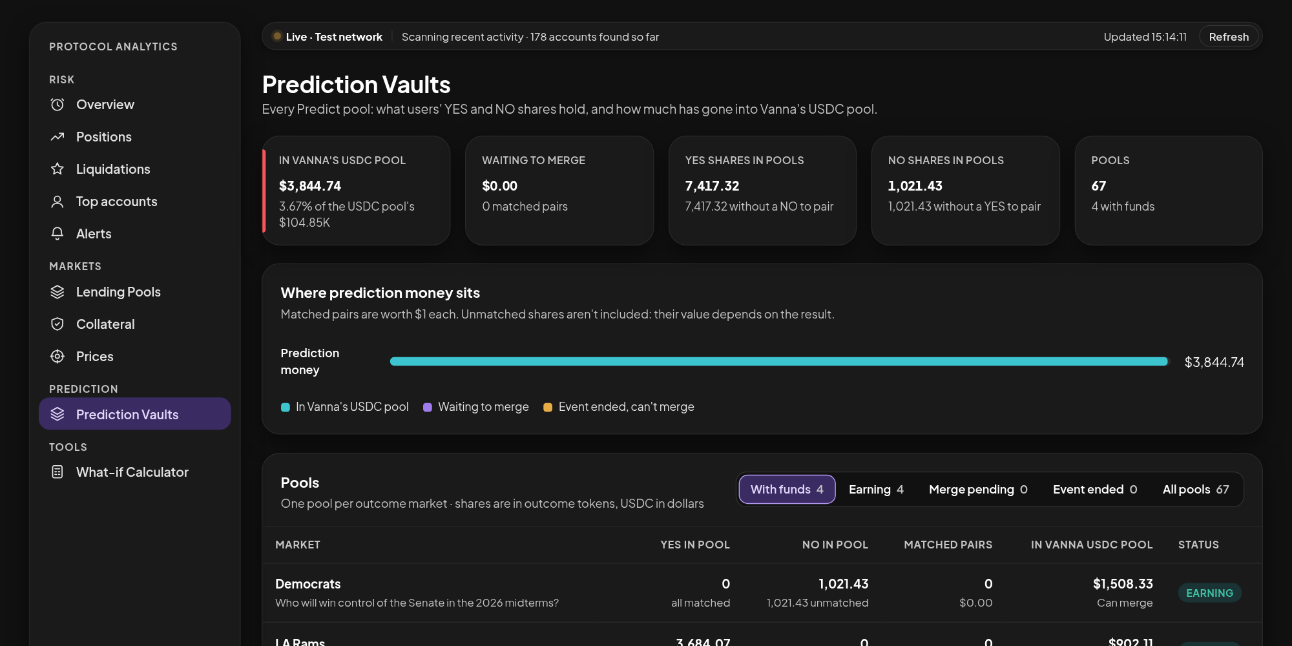The width and height of the screenshot is (1292, 646).
Task: Select the With funds tab
Action: 787,490
